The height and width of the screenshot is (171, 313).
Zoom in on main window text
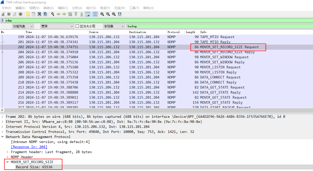tap(102, 14)
